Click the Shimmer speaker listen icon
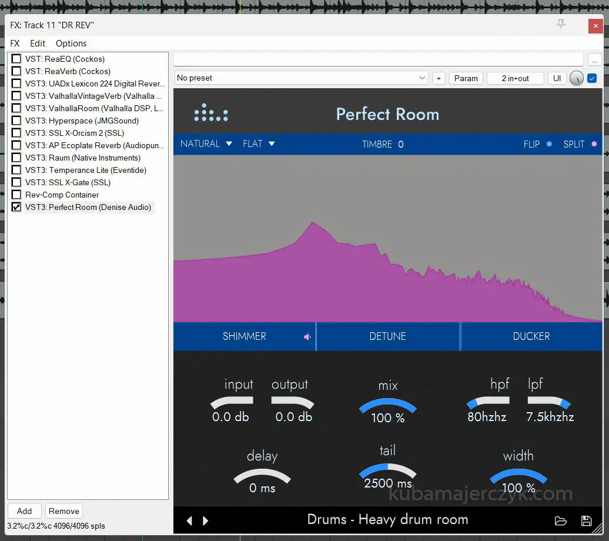 [x=307, y=337]
